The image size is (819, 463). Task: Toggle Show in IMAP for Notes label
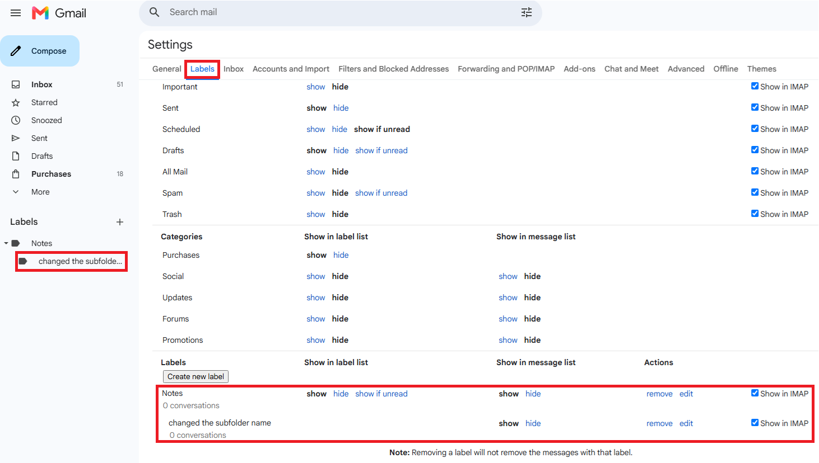pos(755,393)
